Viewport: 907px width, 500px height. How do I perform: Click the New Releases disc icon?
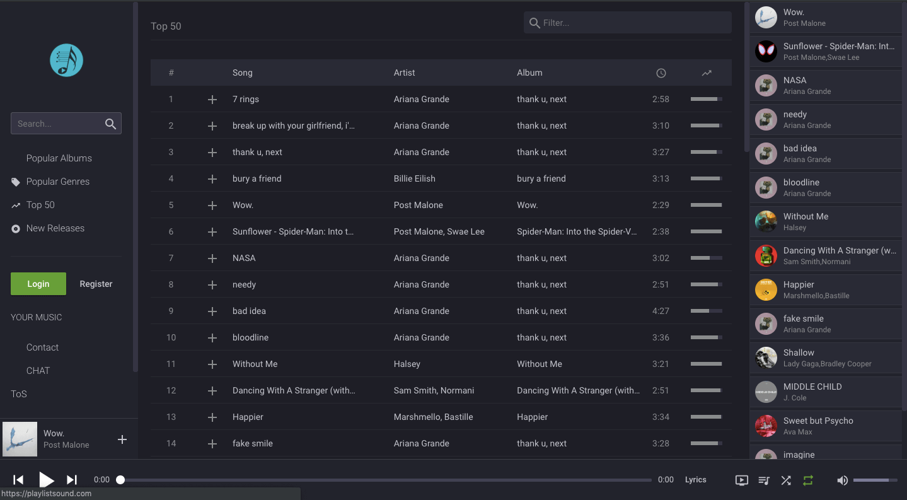point(16,229)
